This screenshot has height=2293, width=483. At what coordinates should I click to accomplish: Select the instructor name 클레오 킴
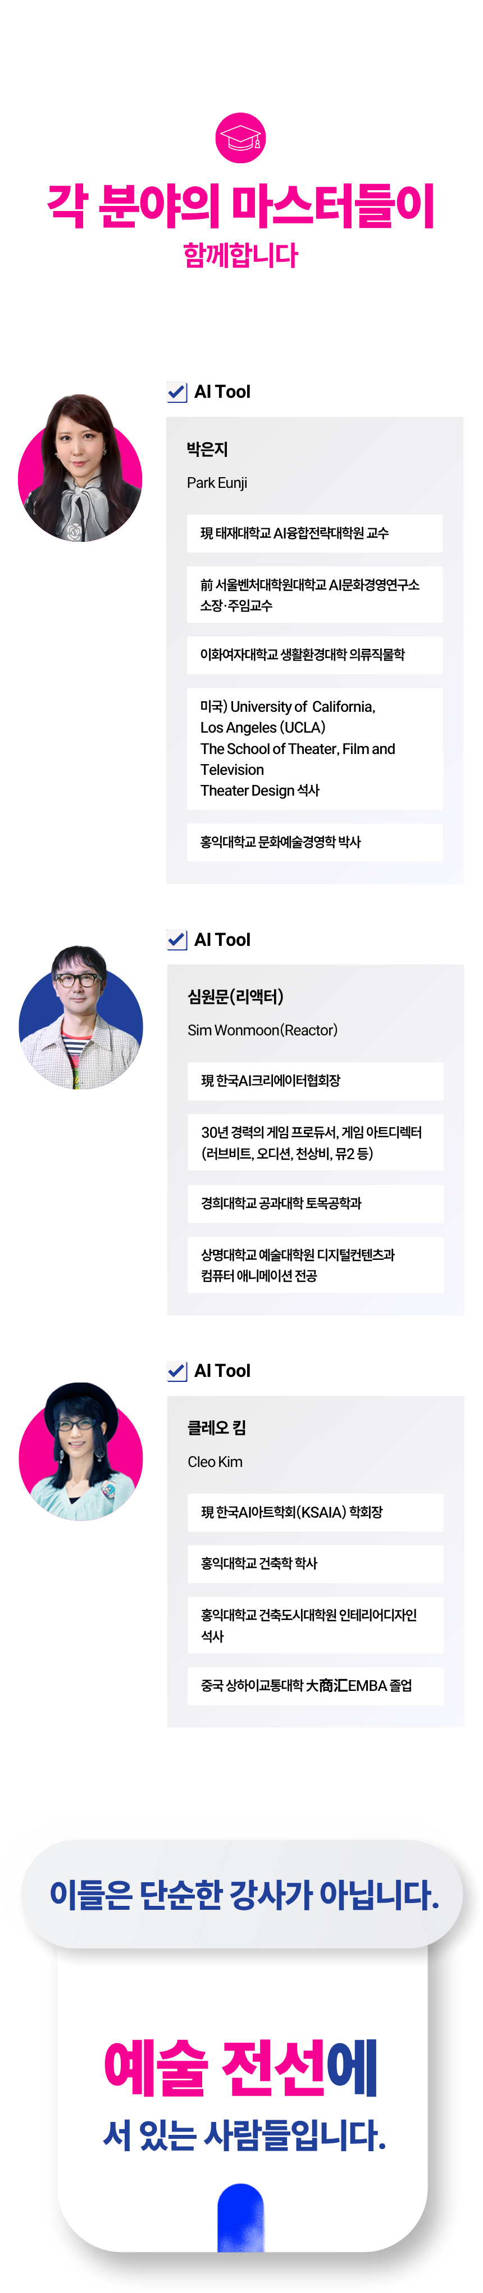pos(217,1427)
